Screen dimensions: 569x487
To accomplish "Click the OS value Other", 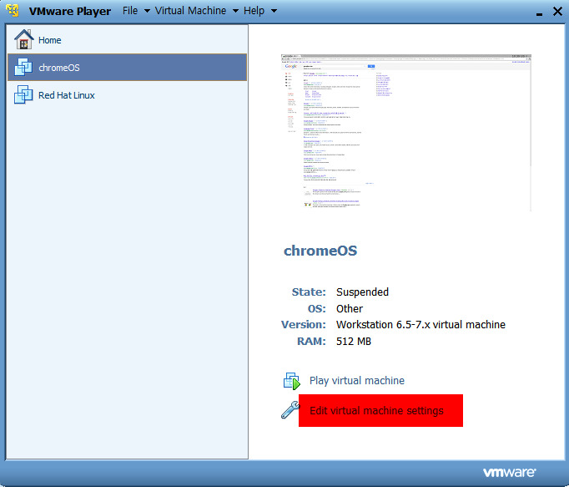I will 350,308.
